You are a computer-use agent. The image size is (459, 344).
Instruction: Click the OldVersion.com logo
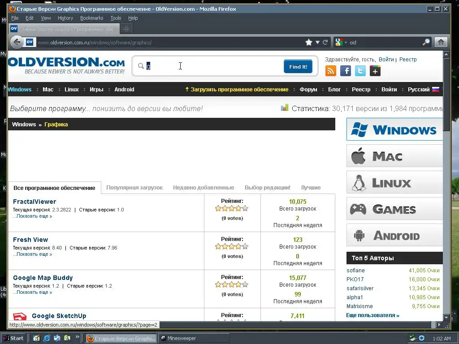pos(67,65)
